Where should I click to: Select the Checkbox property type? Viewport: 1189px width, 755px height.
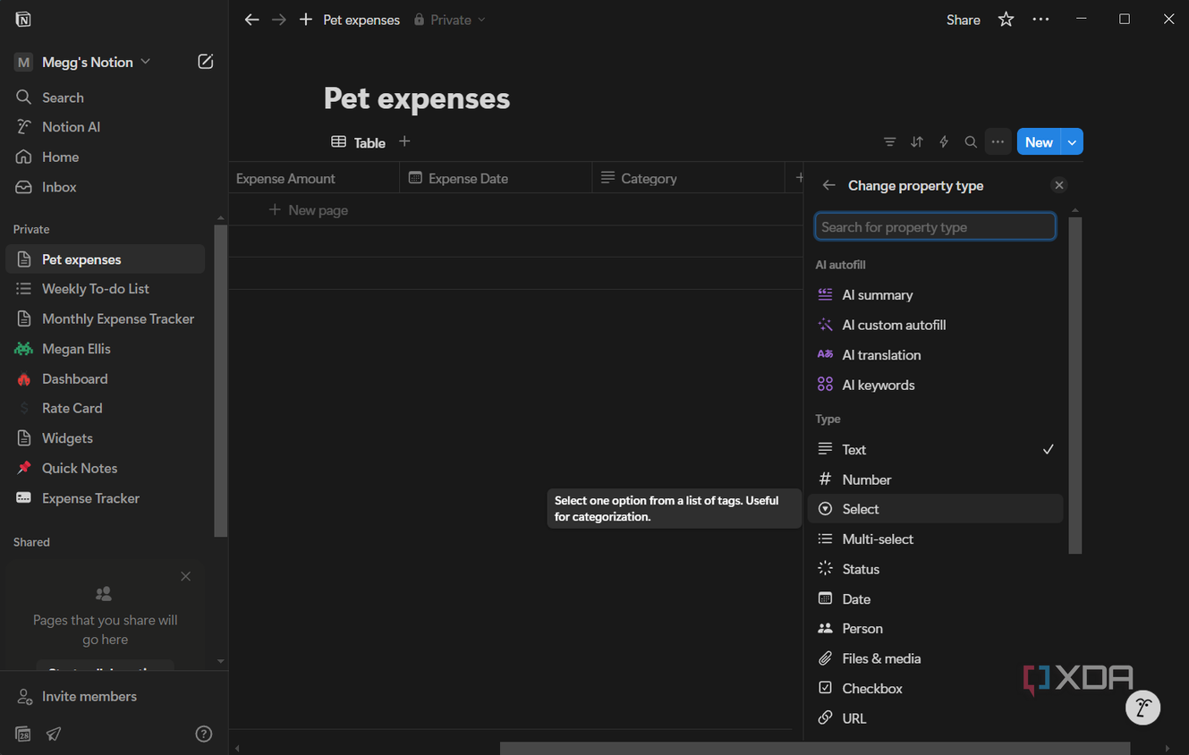935,689
